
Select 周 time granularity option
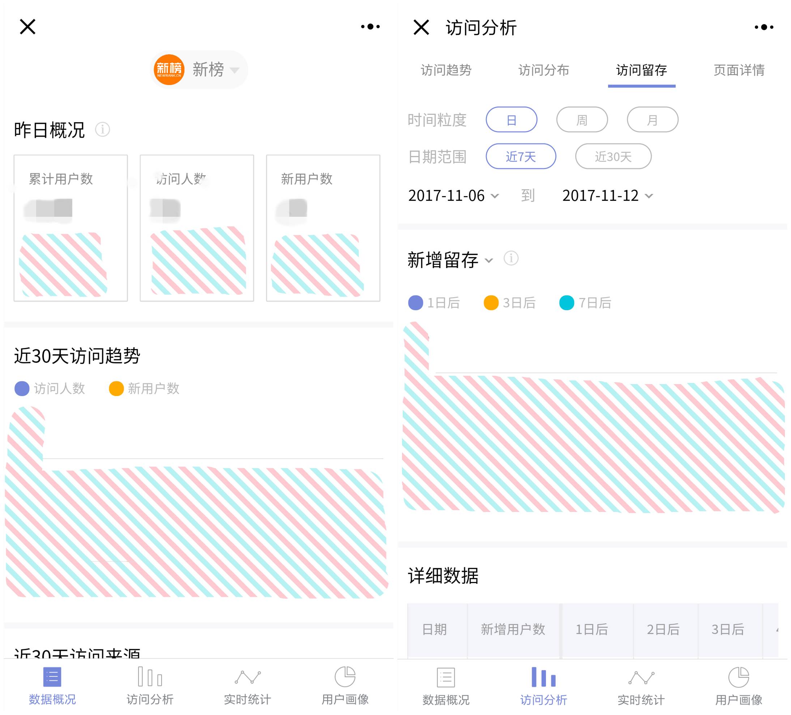[582, 120]
